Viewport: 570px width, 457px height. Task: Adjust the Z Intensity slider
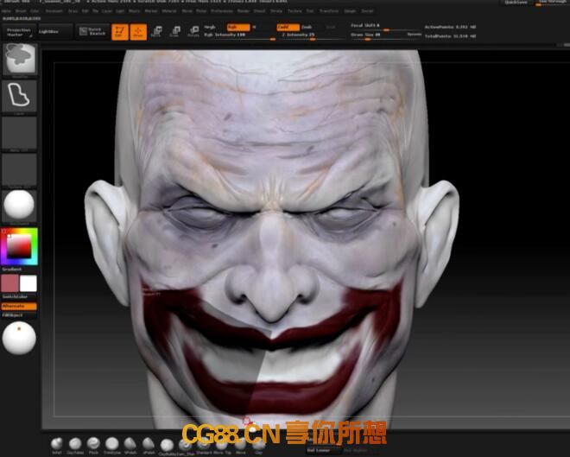[313, 35]
